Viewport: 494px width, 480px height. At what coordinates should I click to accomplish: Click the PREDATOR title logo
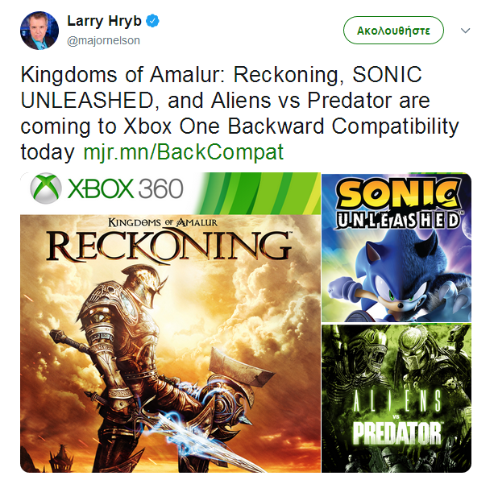click(x=396, y=432)
